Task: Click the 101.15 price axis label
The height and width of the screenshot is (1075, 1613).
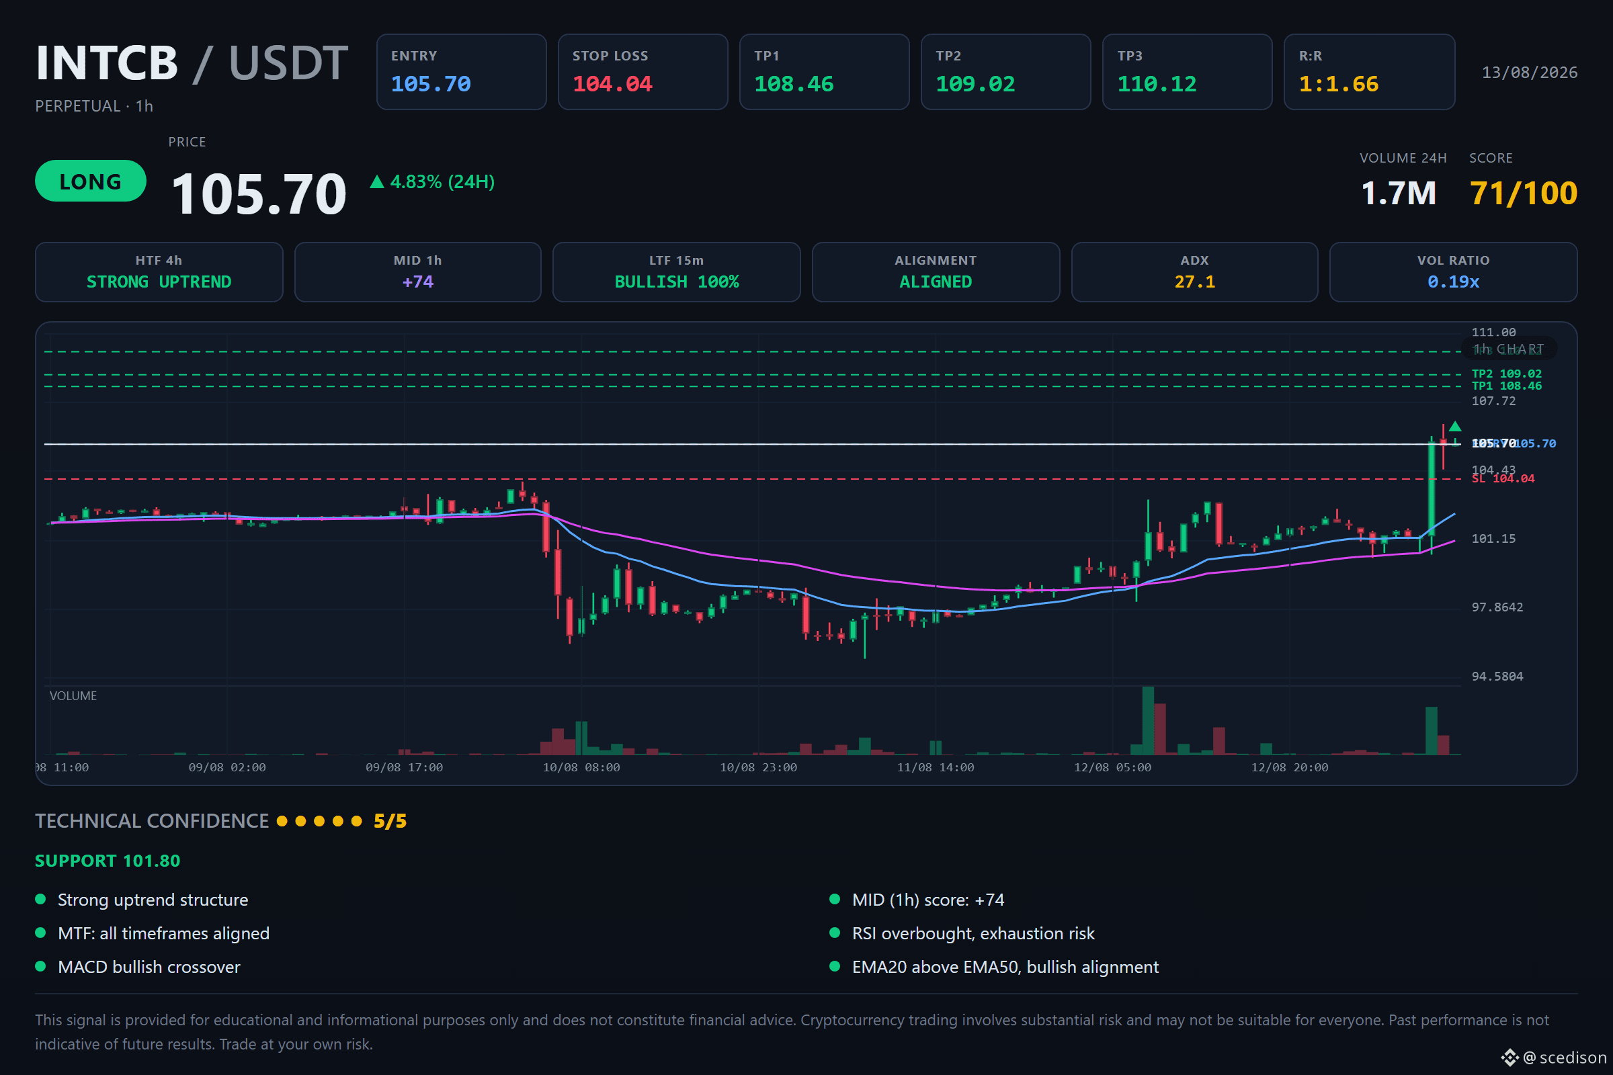Action: (x=1493, y=539)
